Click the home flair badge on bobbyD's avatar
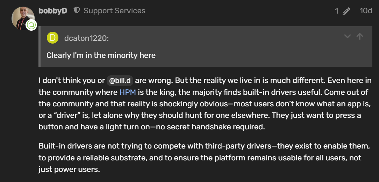Viewport: 379px width, 182px height. (x=31, y=25)
